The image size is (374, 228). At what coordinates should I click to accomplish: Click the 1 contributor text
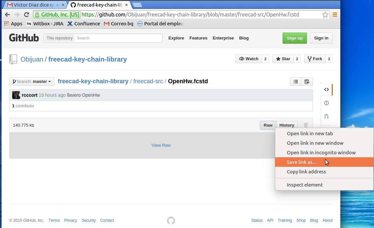(23, 106)
